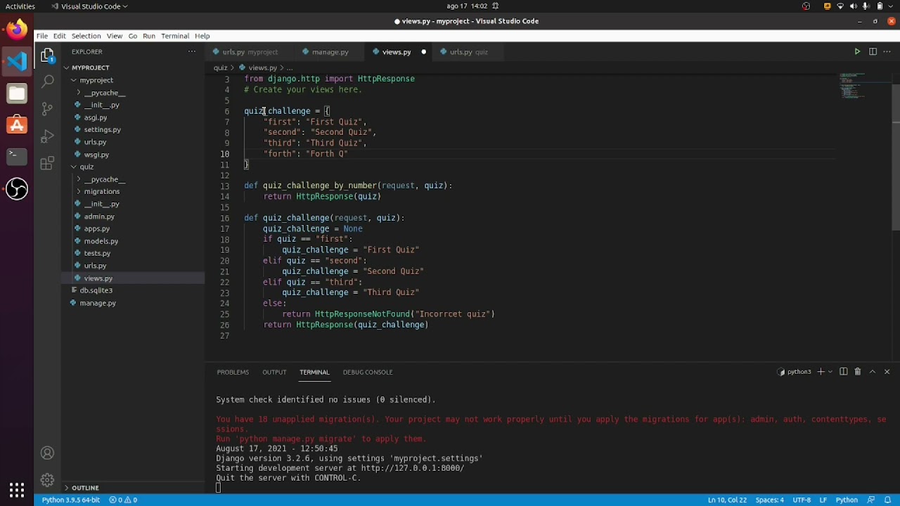Viewport: 900px width, 506px height.
Task: Click the code minimap preview
Action: 852,86
